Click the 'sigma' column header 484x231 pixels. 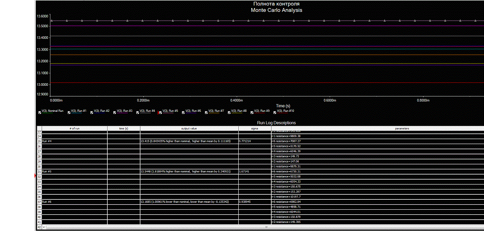(x=255, y=129)
